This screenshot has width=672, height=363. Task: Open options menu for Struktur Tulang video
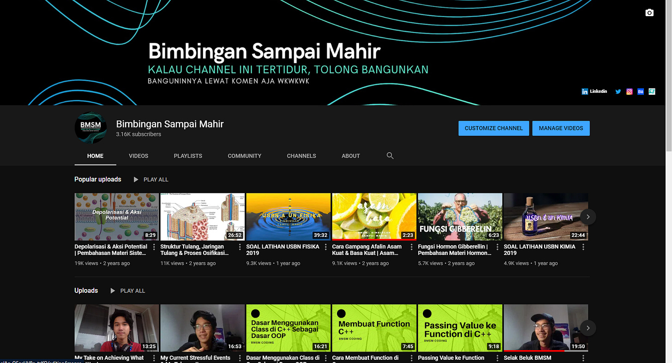pyautogui.click(x=240, y=247)
